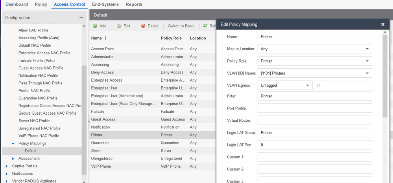Collapse the Configuration panel with minus icon
The height and width of the screenshot is (183, 393).
[x=81, y=18]
